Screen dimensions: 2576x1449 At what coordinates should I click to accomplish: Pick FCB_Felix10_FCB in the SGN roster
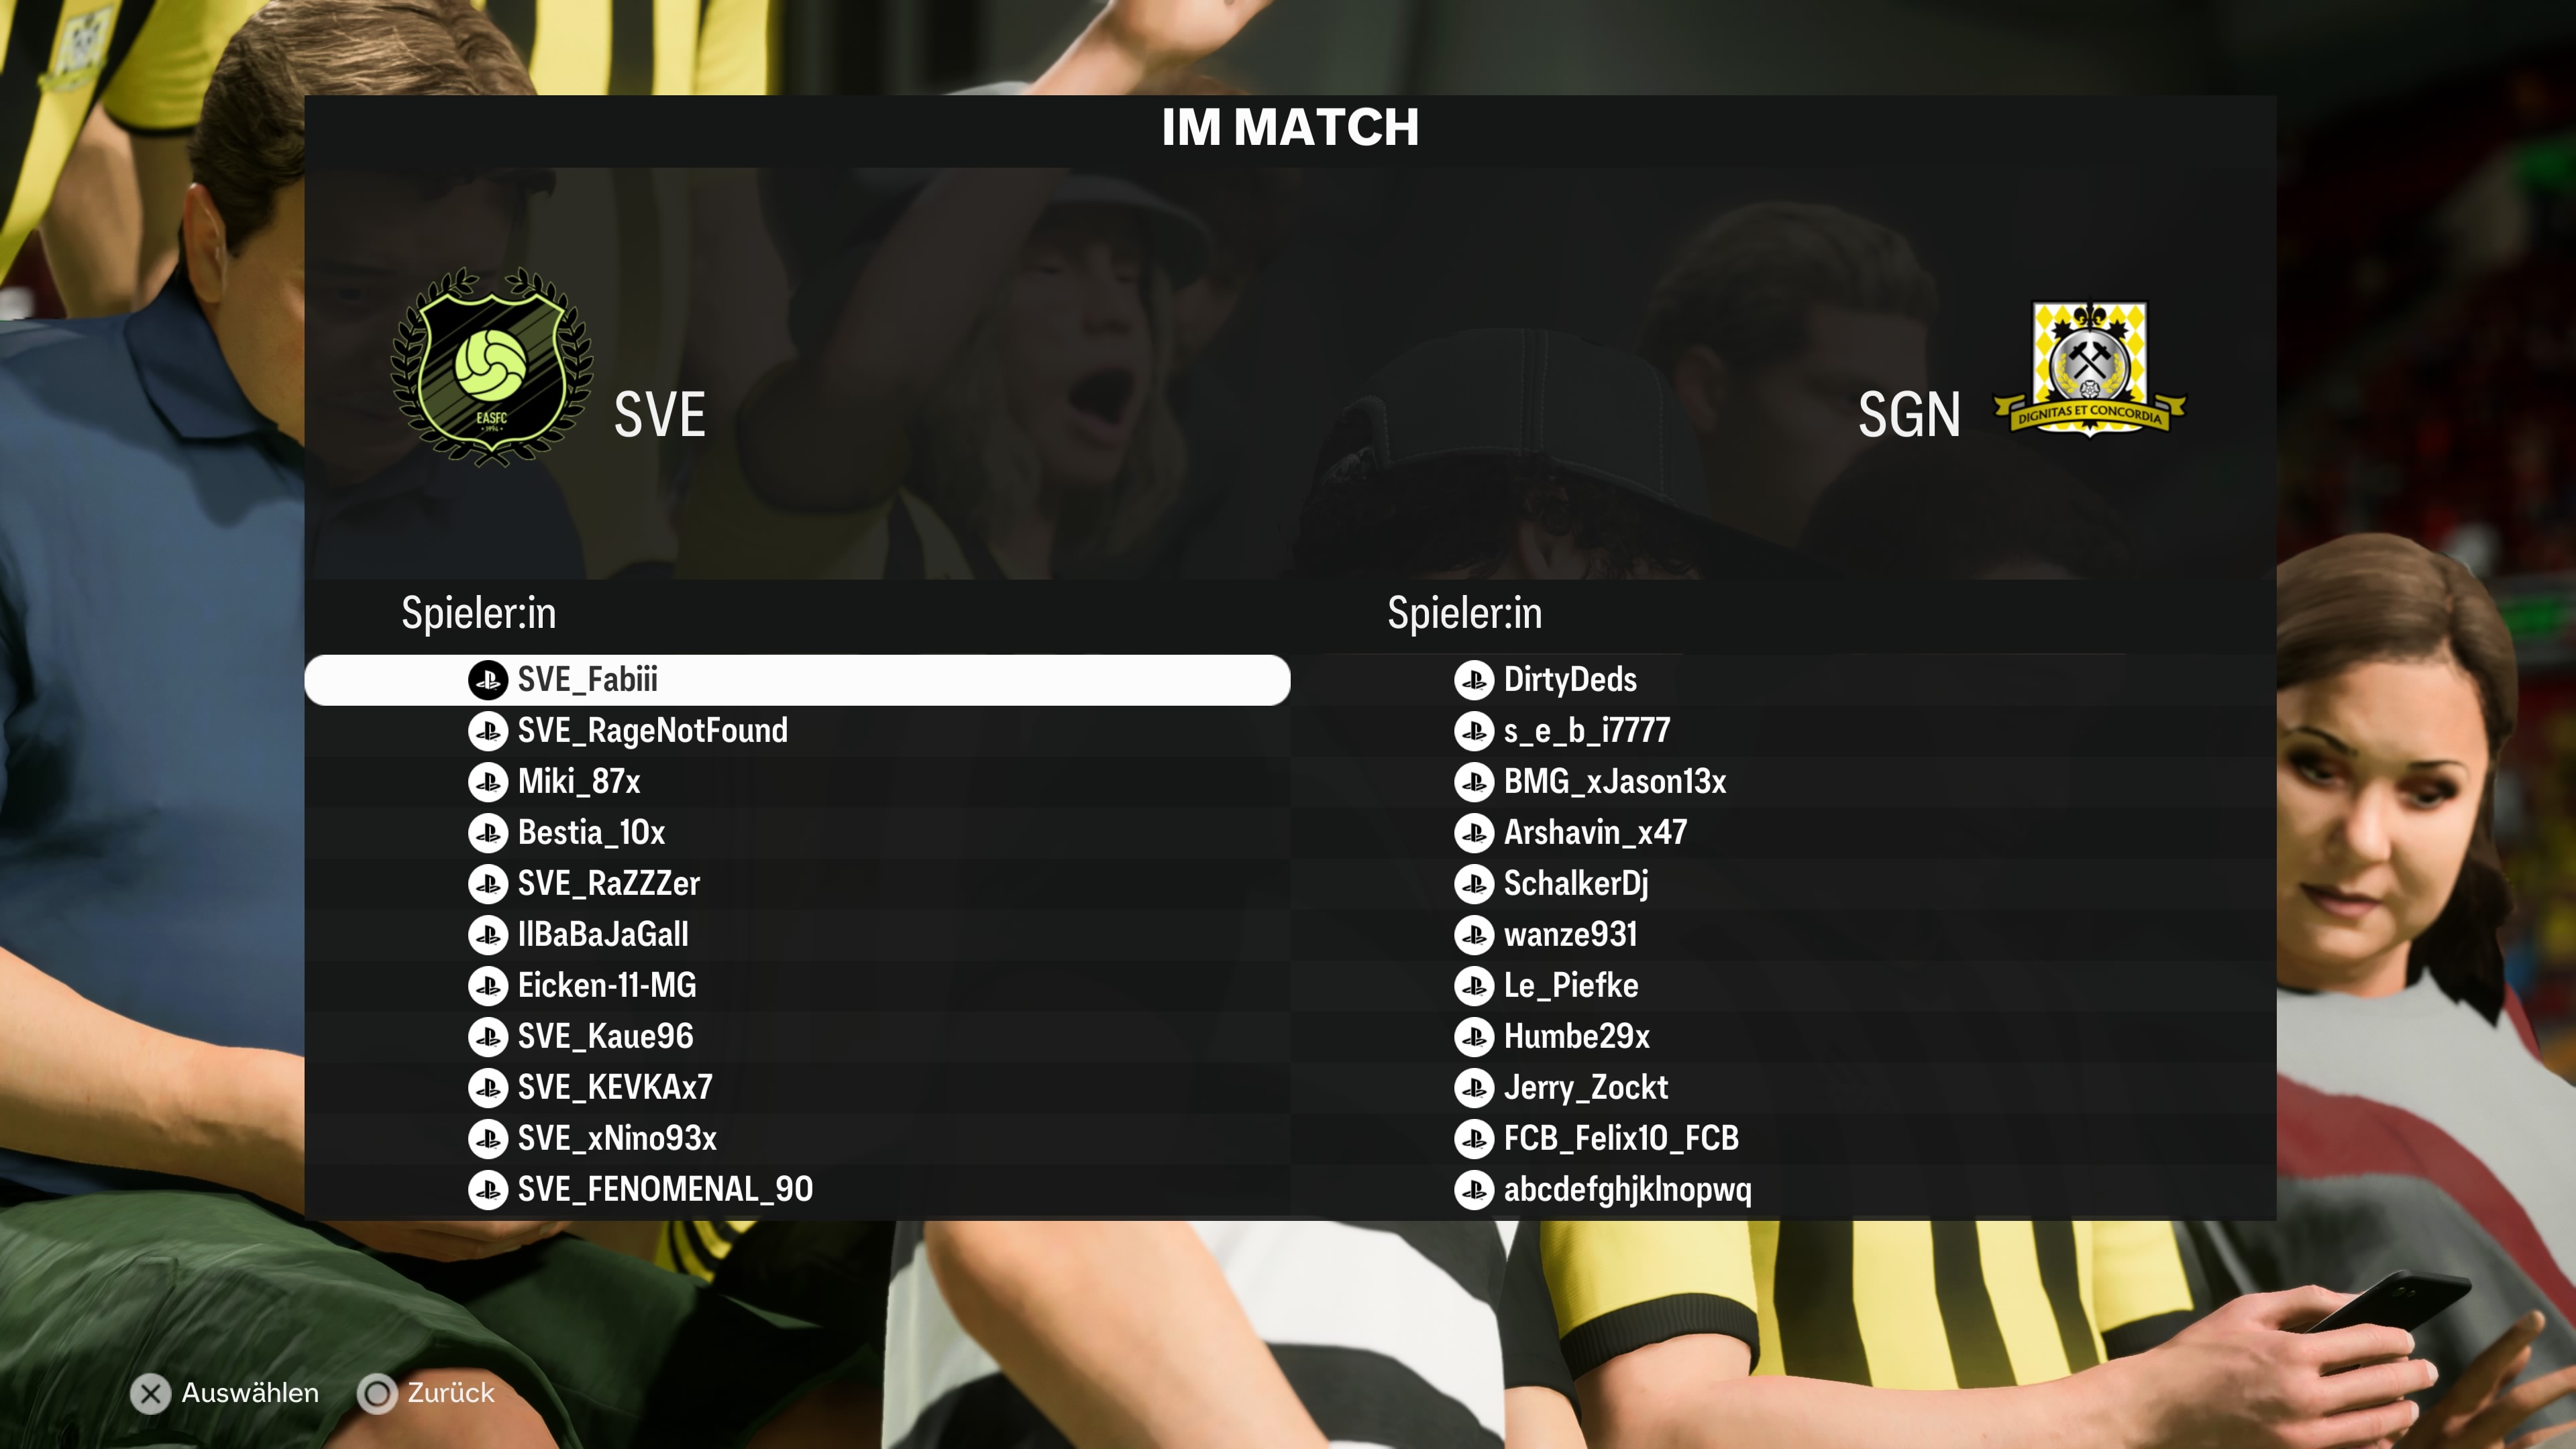(x=1783, y=1139)
